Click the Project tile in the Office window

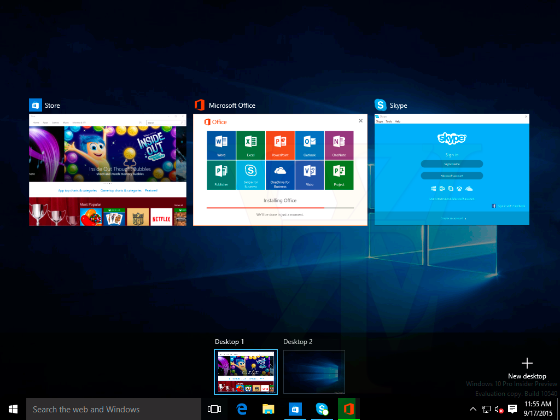pos(339,175)
